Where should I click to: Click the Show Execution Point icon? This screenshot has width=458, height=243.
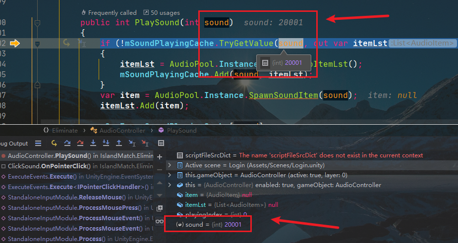(54, 143)
